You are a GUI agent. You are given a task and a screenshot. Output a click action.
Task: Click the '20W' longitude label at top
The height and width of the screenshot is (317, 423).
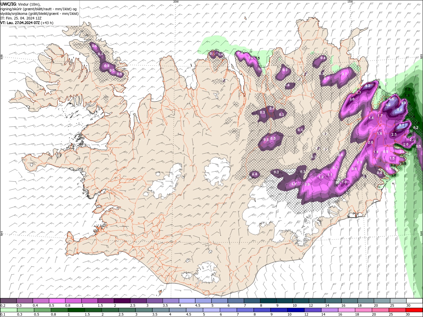click(x=176, y=2)
